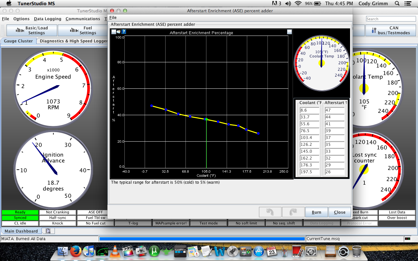Click the speech bubble notes icon on graph
Screen dimensions: 418x261
(x=119, y=32)
